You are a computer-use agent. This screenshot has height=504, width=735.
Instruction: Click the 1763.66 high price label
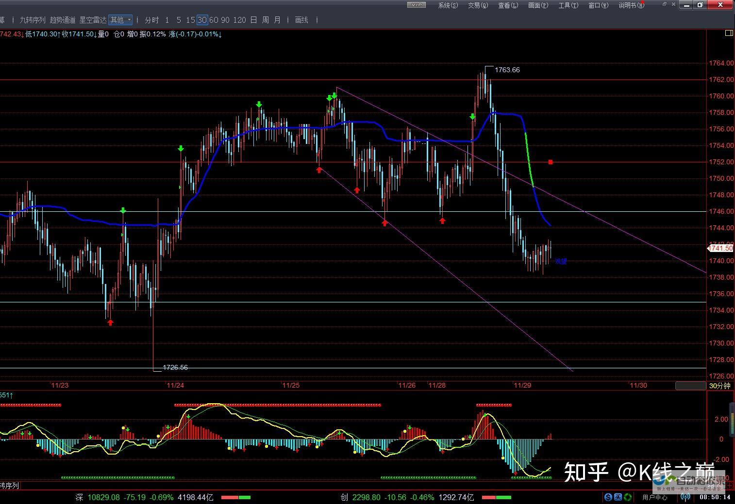507,70
